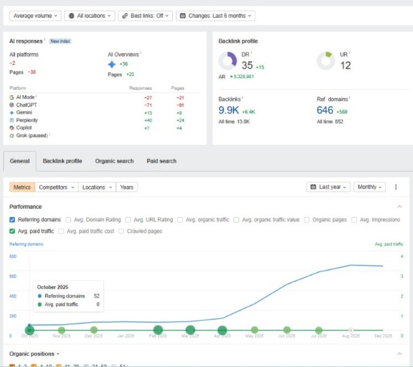Click the Nov 2025 chart marker
413x367 pixels.
(61, 330)
